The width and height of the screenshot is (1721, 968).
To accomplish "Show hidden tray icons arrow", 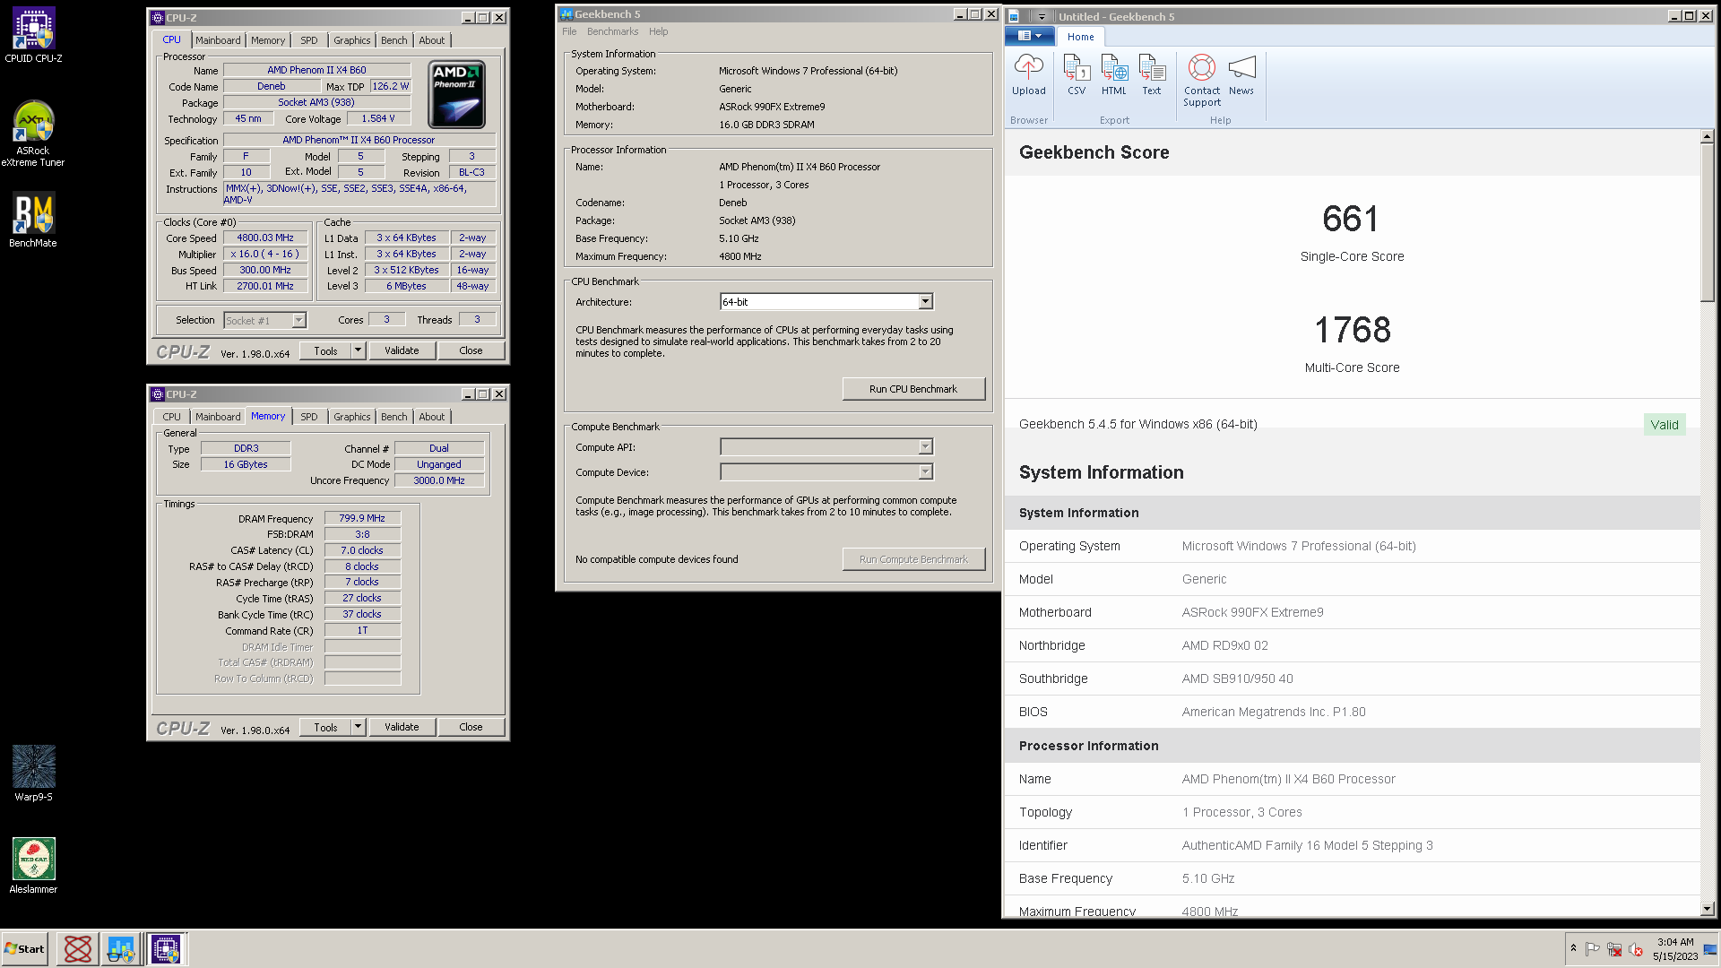I will pyautogui.click(x=1573, y=948).
